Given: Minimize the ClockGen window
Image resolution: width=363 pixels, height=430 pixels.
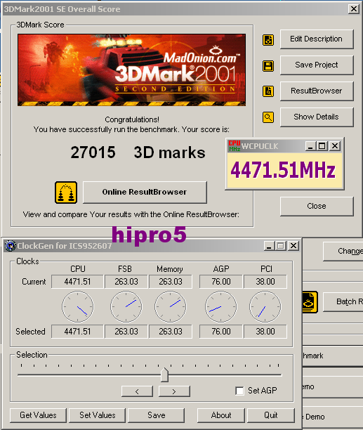Looking at the screenshot, I should pyautogui.click(x=269, y=246).
